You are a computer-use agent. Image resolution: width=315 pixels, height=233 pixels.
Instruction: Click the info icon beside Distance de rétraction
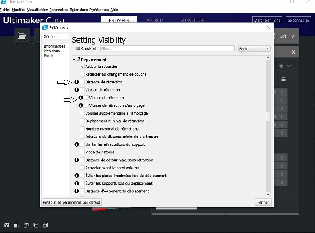76,82
